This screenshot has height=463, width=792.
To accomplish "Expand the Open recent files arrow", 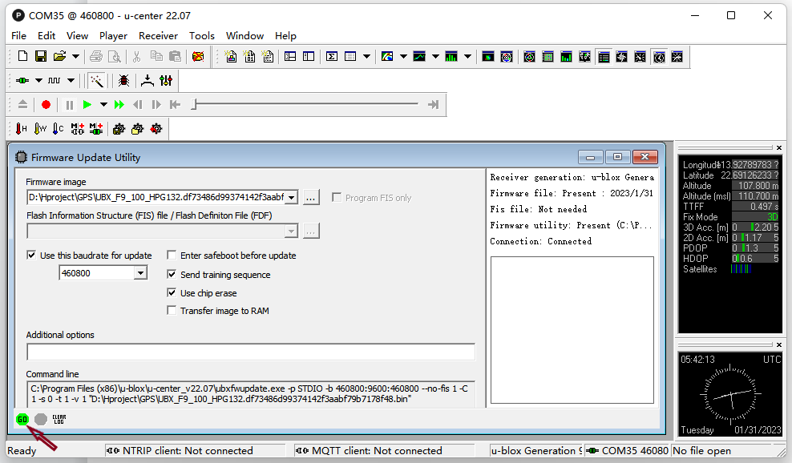I will [75, 57].
